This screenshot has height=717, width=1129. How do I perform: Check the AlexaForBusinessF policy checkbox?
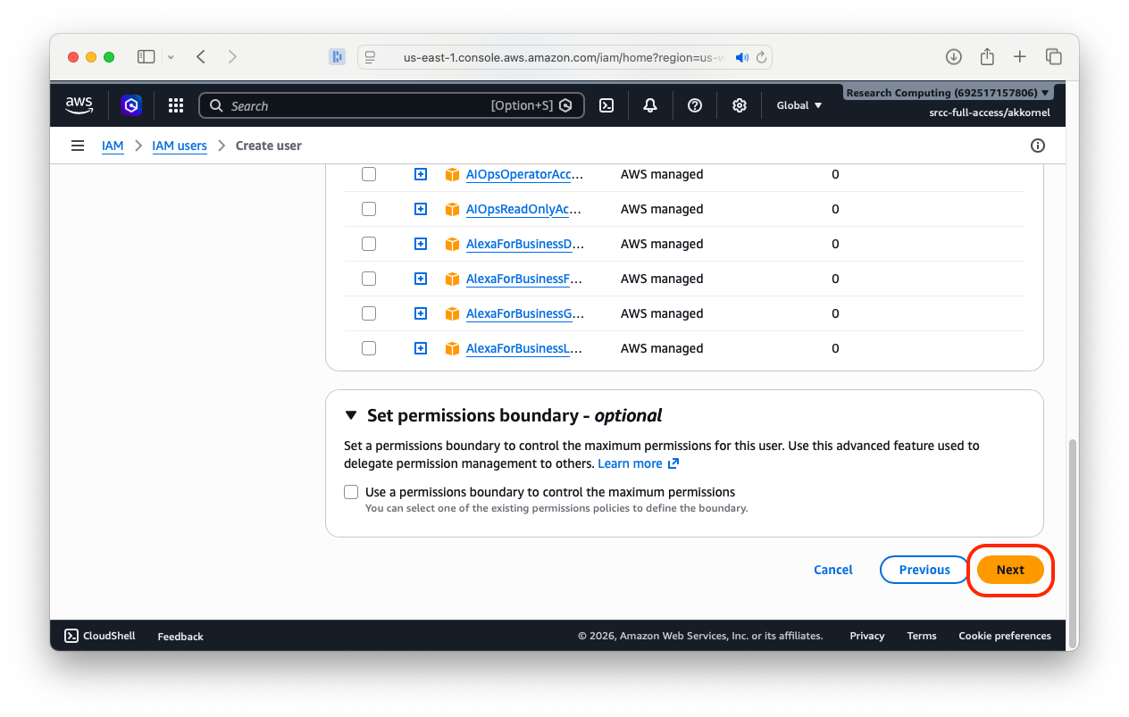(x=369, y=279)
